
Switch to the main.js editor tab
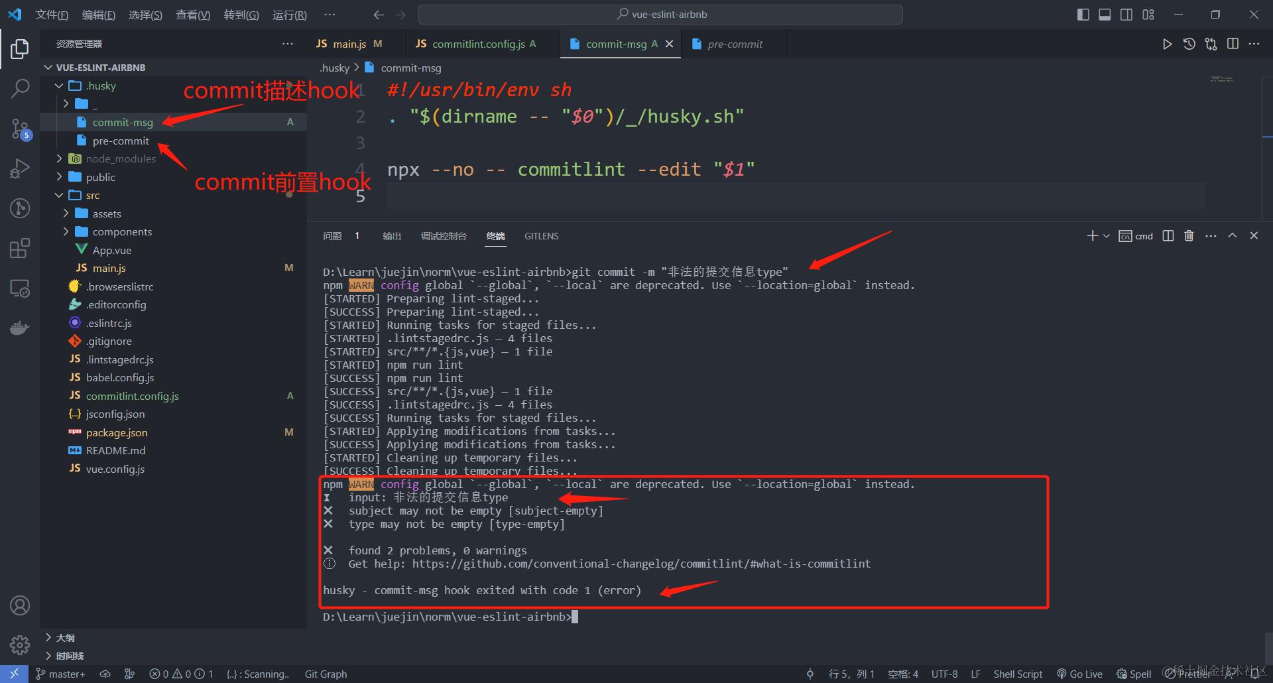click(349, 44)
